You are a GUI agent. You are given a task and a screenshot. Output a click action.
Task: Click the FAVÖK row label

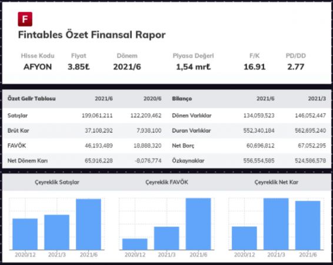tap(17, 145)
